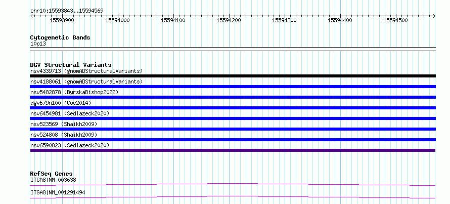450x204 pixels.
Task: Click ruler position 15594200
Action: click(229, 20)
